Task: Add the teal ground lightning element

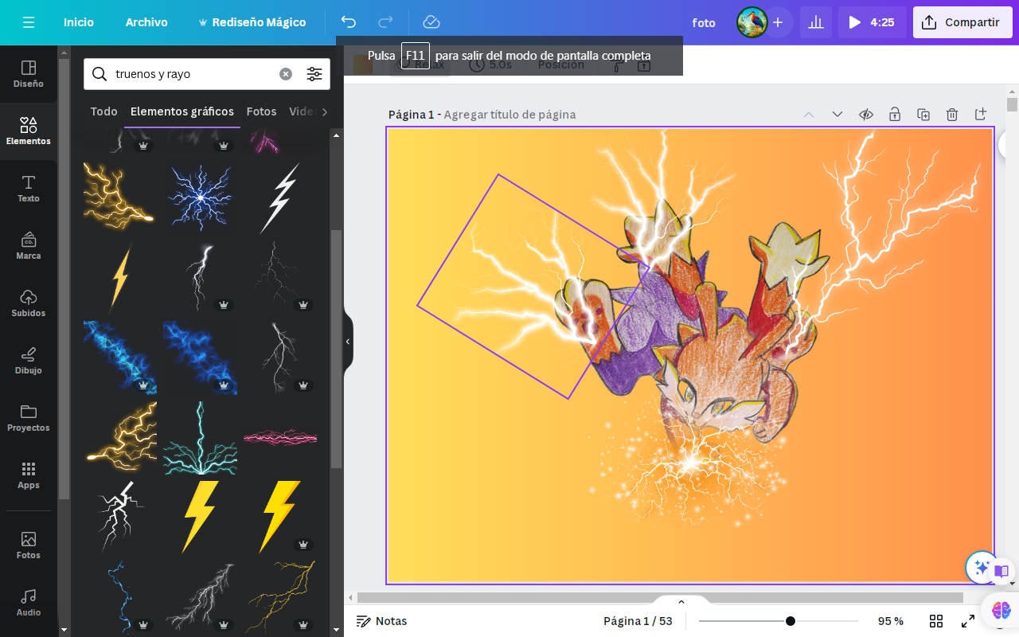Action: 200,437
